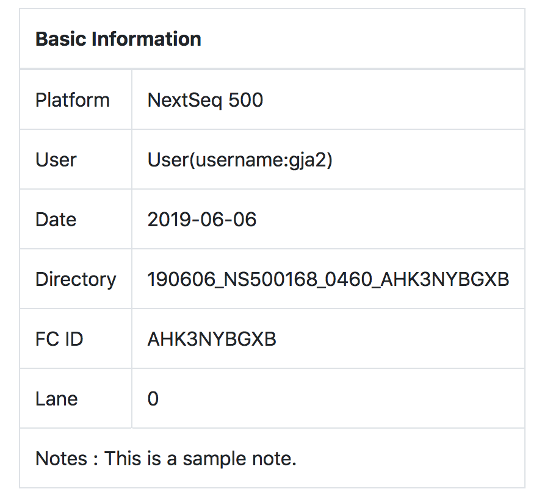This screenshot has width=542, height=500.
Task: Select the Directory row label
Action: coord(76,279)
